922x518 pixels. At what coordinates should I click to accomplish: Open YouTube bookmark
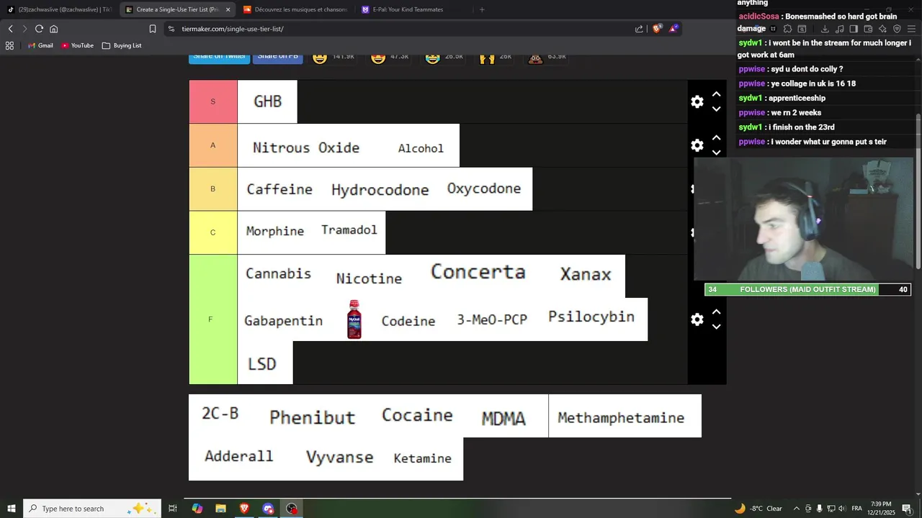click(x=77, y=45)
